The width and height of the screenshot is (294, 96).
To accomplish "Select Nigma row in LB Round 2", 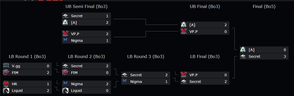I will pos(87,84).
